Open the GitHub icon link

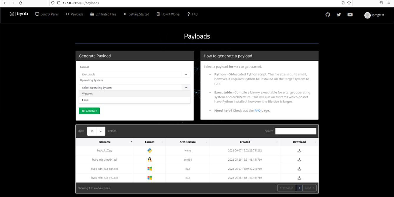point(327,14)
